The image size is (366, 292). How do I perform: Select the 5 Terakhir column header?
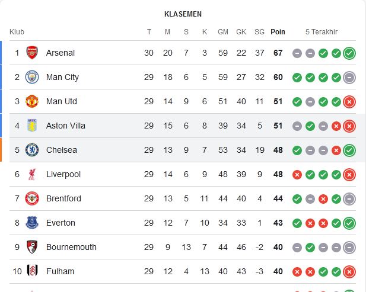[322, 31]
